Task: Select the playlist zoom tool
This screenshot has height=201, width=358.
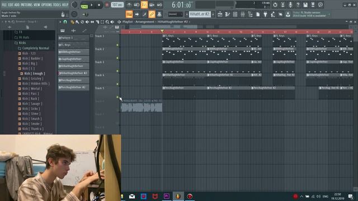Action: [107, 22]
